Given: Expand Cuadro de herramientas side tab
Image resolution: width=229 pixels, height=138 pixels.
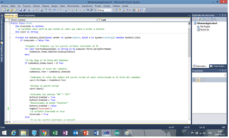Looking at the screenshot, I should click(x=2, y=28).
